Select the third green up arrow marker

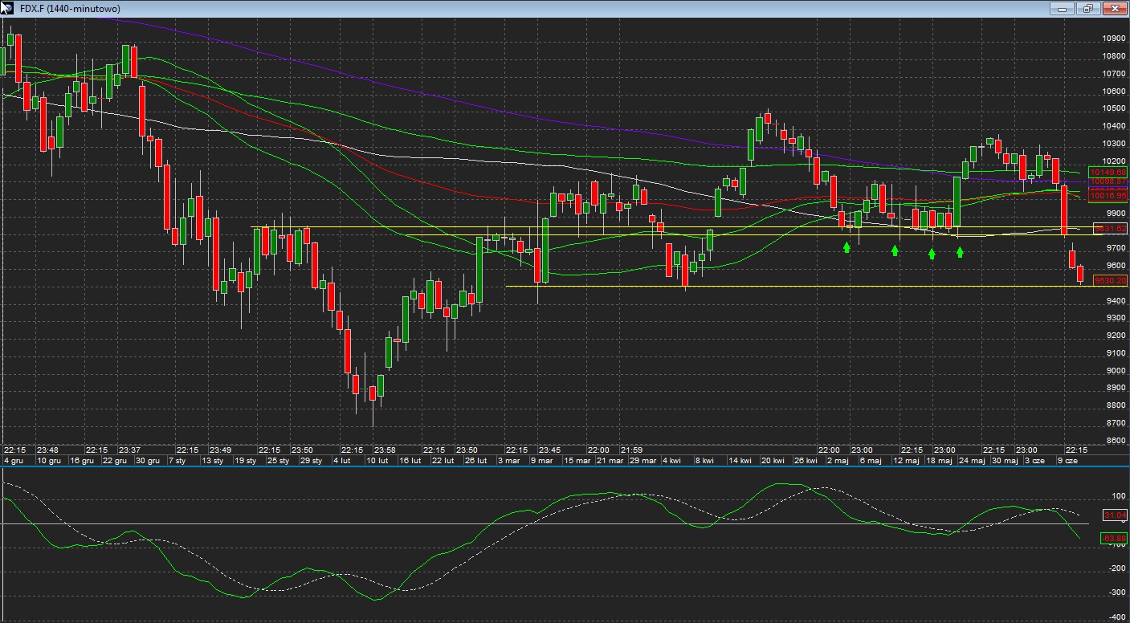pyautogui.click(x=932, y=253)
